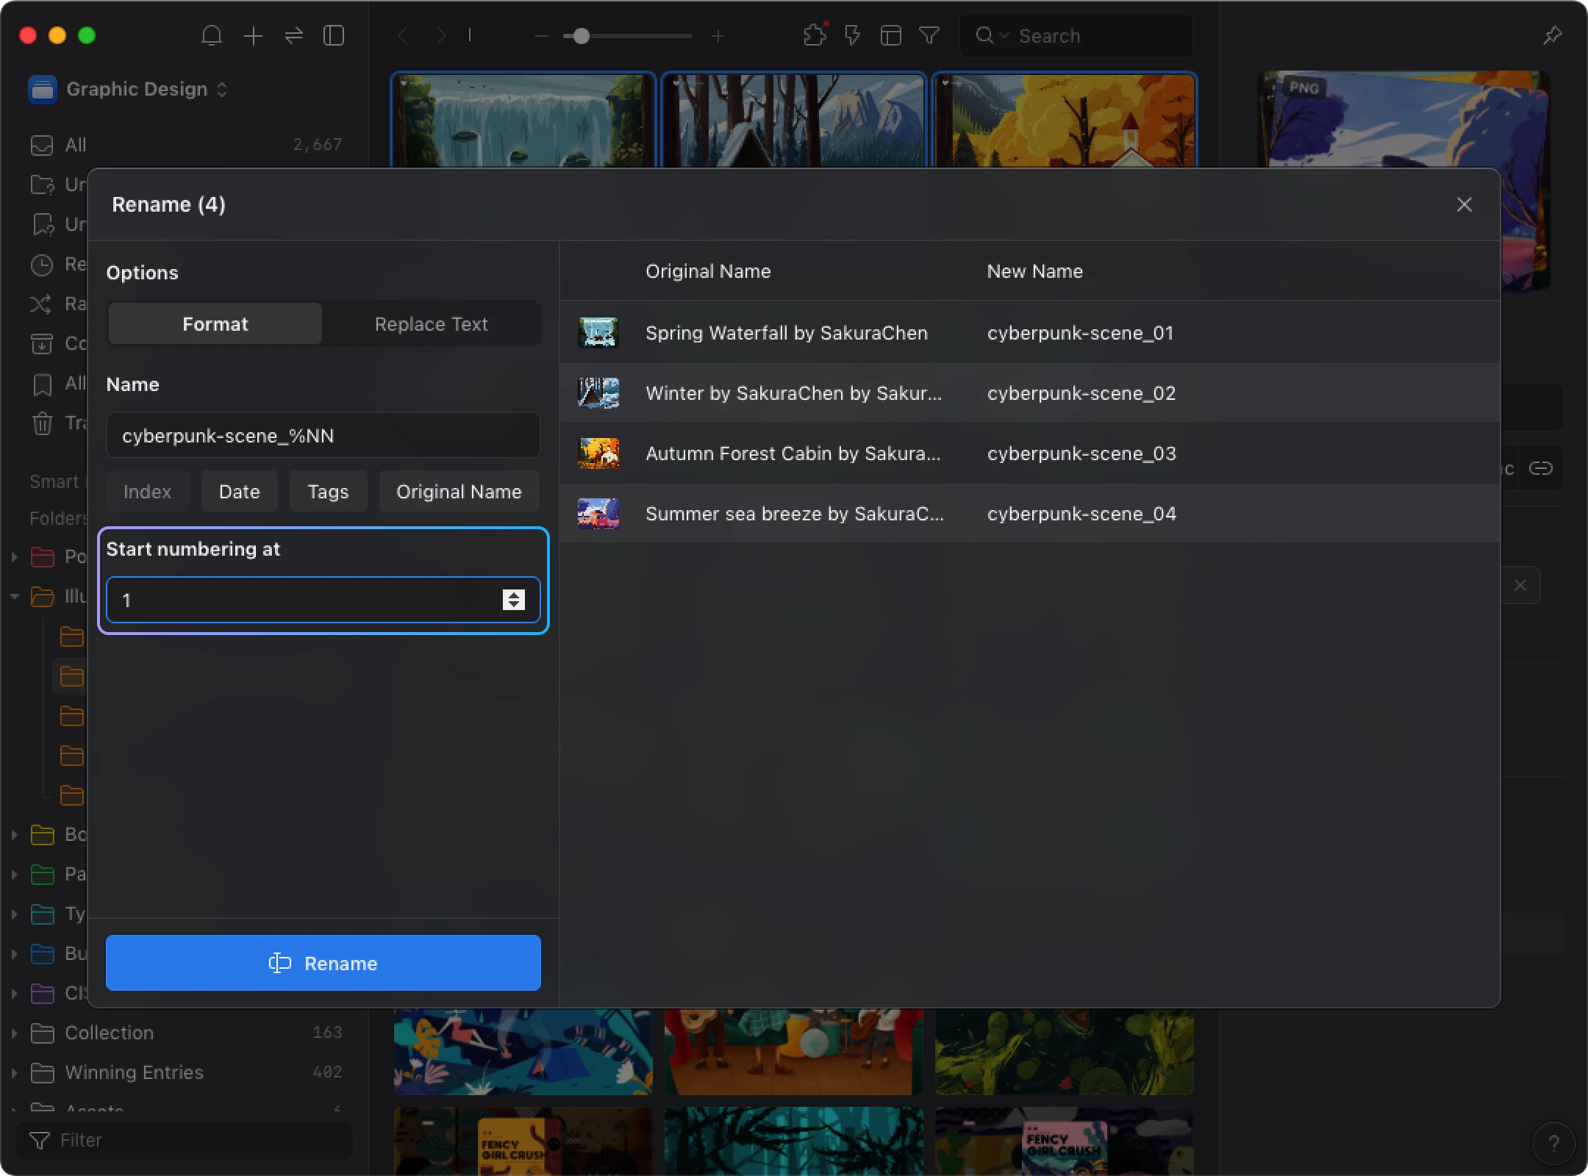
Task: Select the autumn church image thumbnail
Action: [x=1065, y=121]
